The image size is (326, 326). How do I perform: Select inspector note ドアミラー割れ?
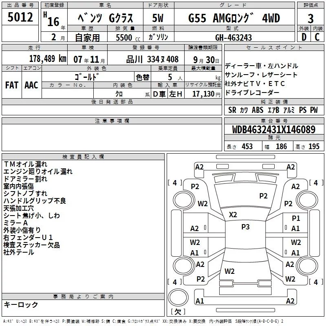click(25, 179)
